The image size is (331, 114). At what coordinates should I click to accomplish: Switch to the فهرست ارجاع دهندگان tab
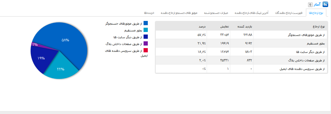tap(289, 13)
